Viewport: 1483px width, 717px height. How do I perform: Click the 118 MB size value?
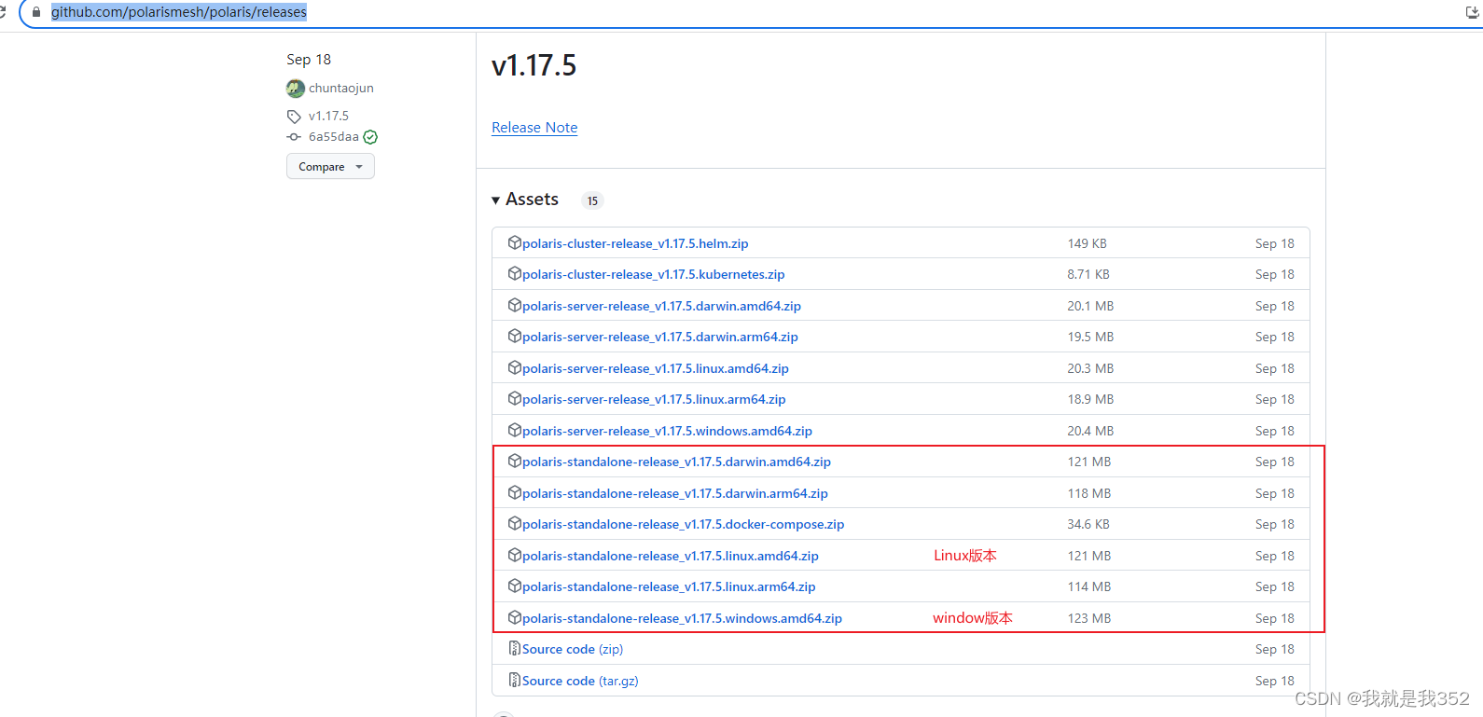coord(1089,493)
